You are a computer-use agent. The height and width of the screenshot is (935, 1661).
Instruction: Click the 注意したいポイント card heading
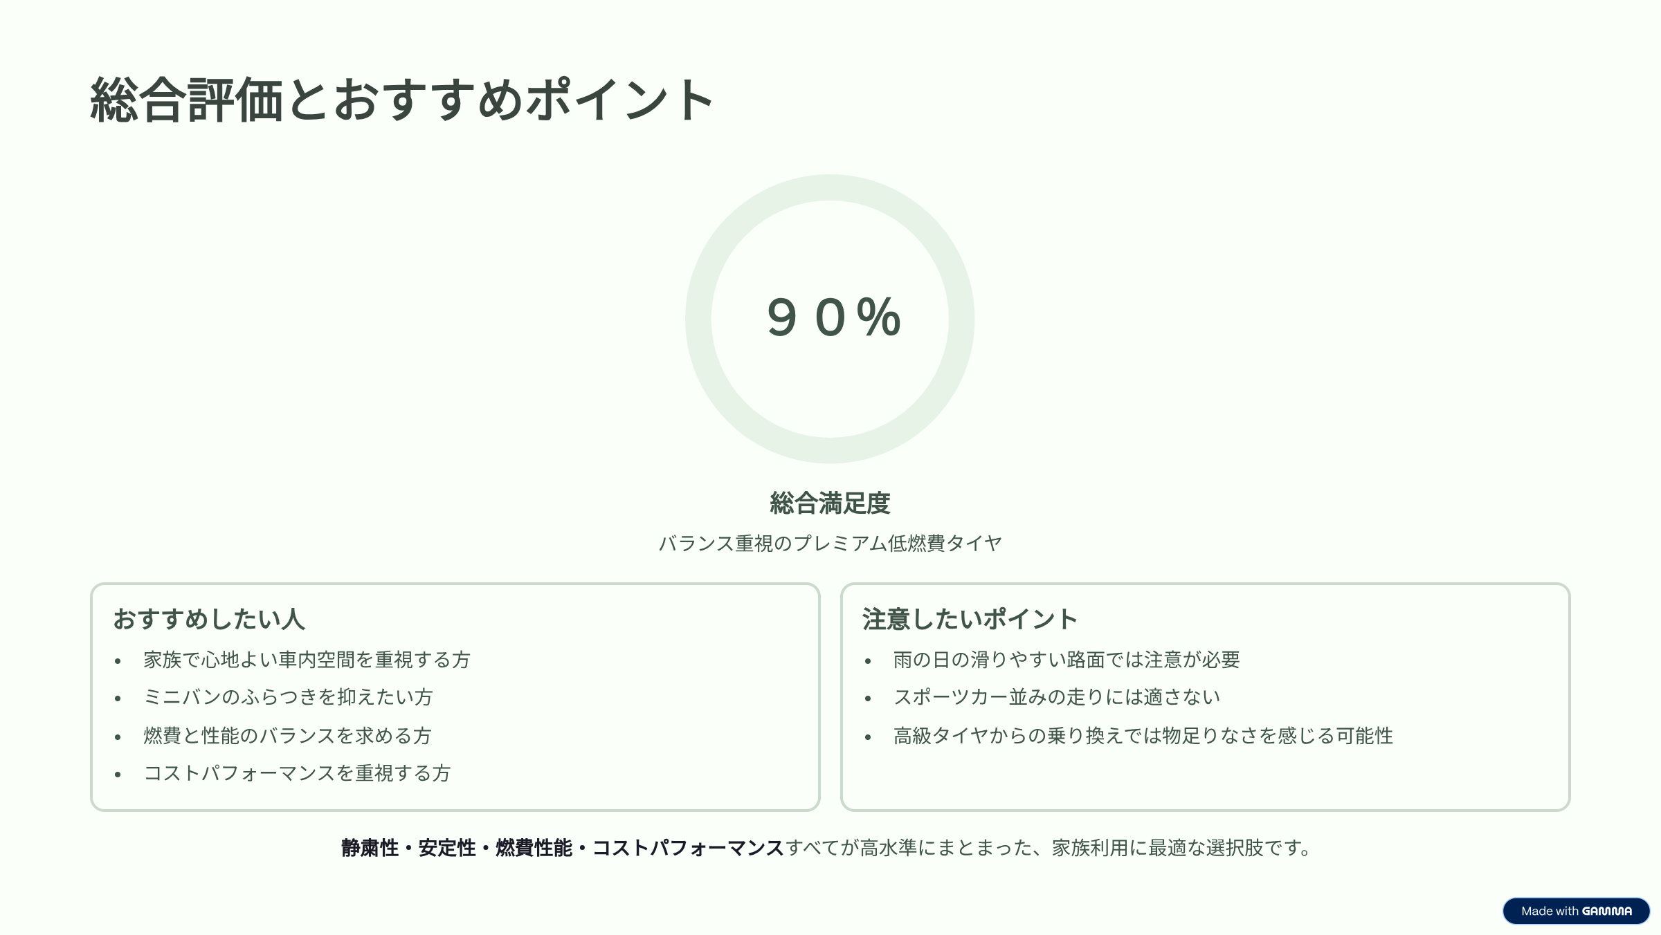[970, 619]
